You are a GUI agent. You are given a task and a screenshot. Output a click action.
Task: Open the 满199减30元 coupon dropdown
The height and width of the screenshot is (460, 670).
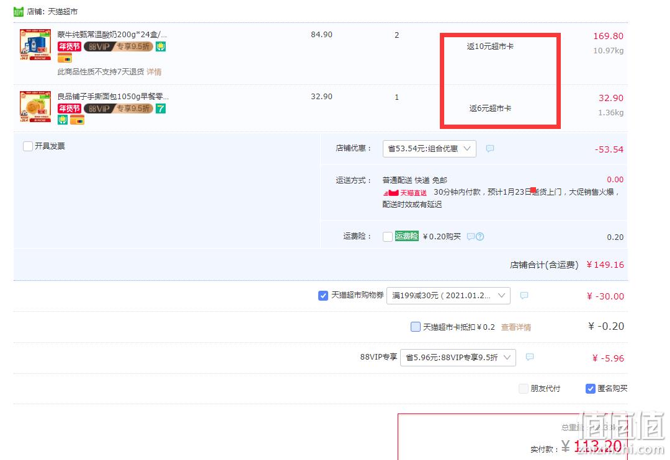click(x=449, y=296)
